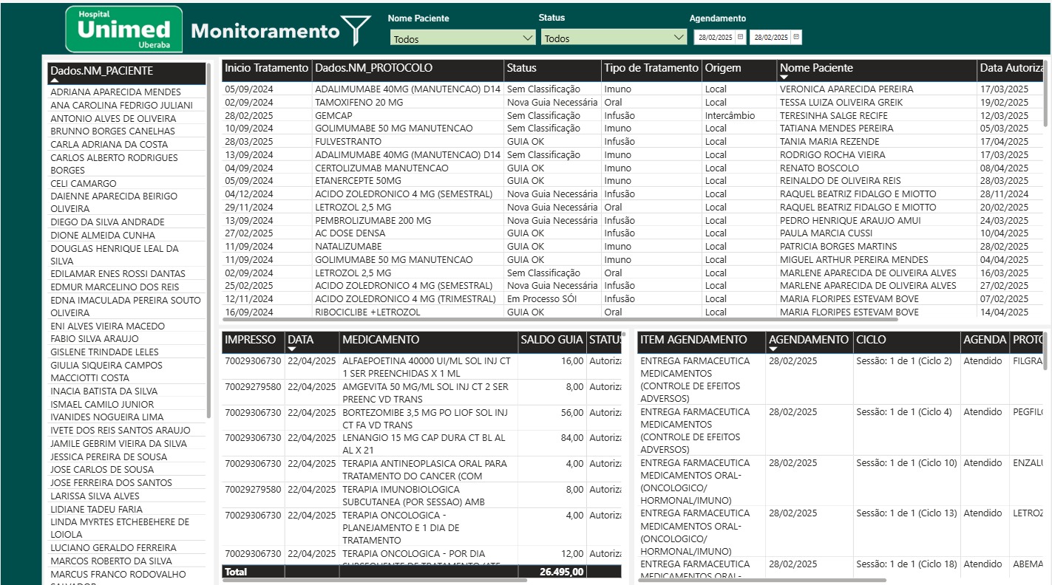Click the funnel filter icon beside Monitoramento
The height and width of the screenshot is (585, 1052).
(x=355, y=30)
